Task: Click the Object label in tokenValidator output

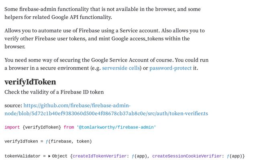Action: 60,156
